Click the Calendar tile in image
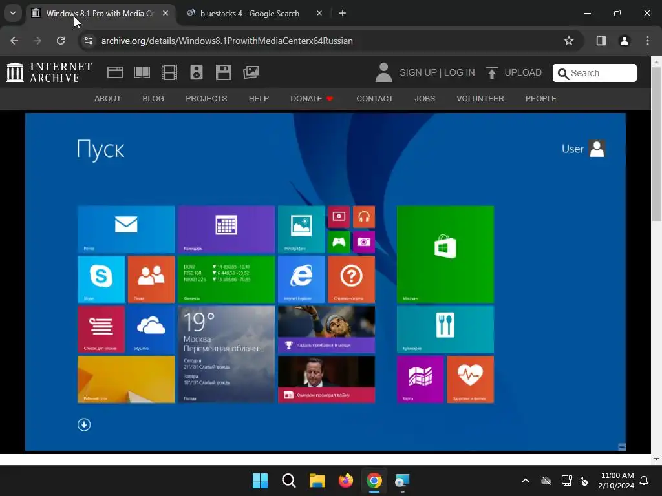Screen dimensions: 662x496 226,229
